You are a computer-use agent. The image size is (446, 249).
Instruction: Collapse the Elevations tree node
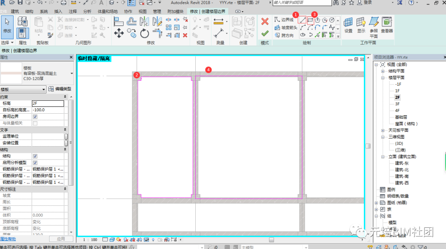coord(383,157)
